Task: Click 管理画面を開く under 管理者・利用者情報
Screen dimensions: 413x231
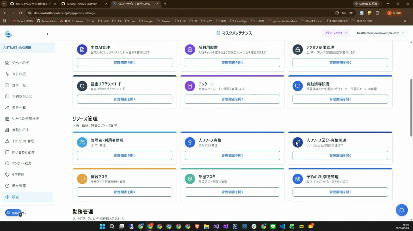Action: pyautogui.click(x=124, y=155)
